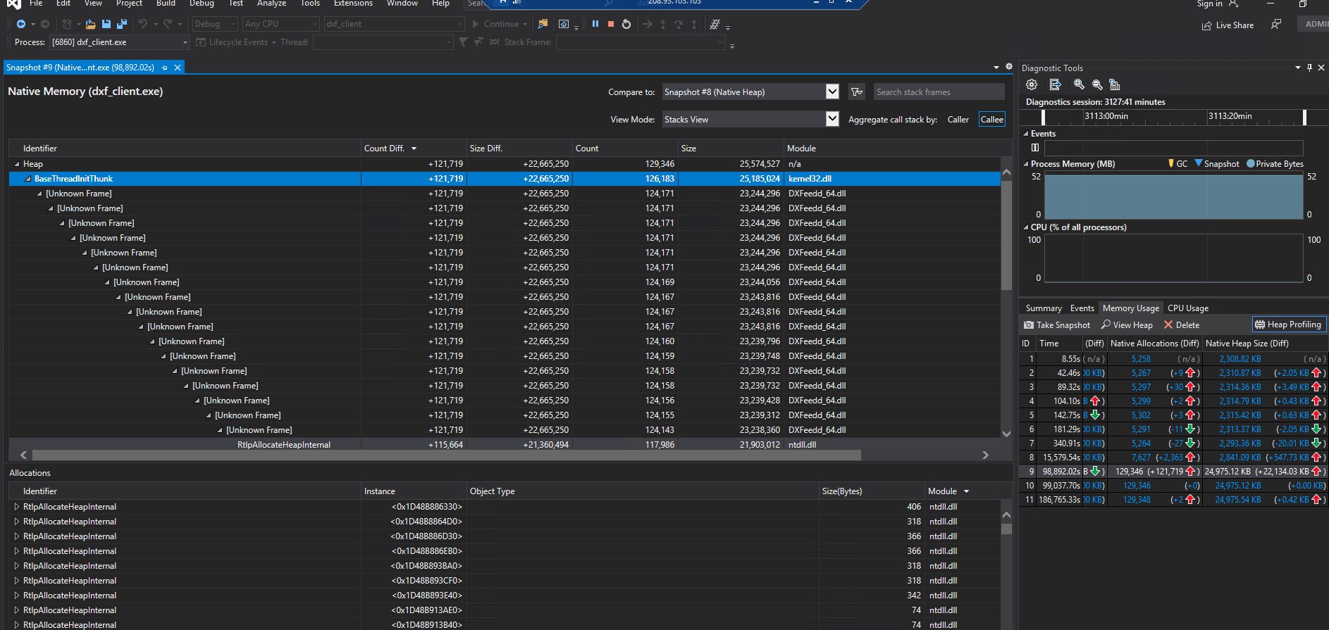
Task: Pin the Snapshot #9 document tab
Action: coord(165,68)
